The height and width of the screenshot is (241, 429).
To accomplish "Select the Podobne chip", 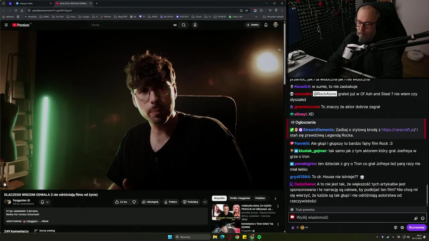I will [260, 198].
